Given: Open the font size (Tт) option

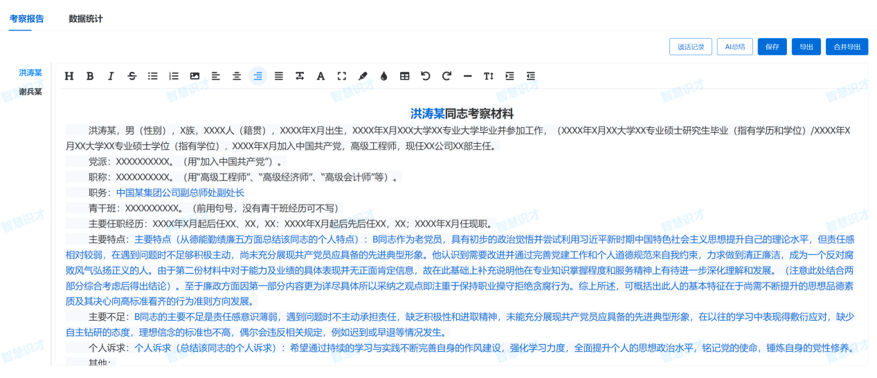Looking at the screenshot, I should point(489,76).
